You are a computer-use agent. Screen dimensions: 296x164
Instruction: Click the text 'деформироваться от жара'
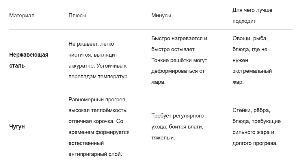[x=178, y=77]
